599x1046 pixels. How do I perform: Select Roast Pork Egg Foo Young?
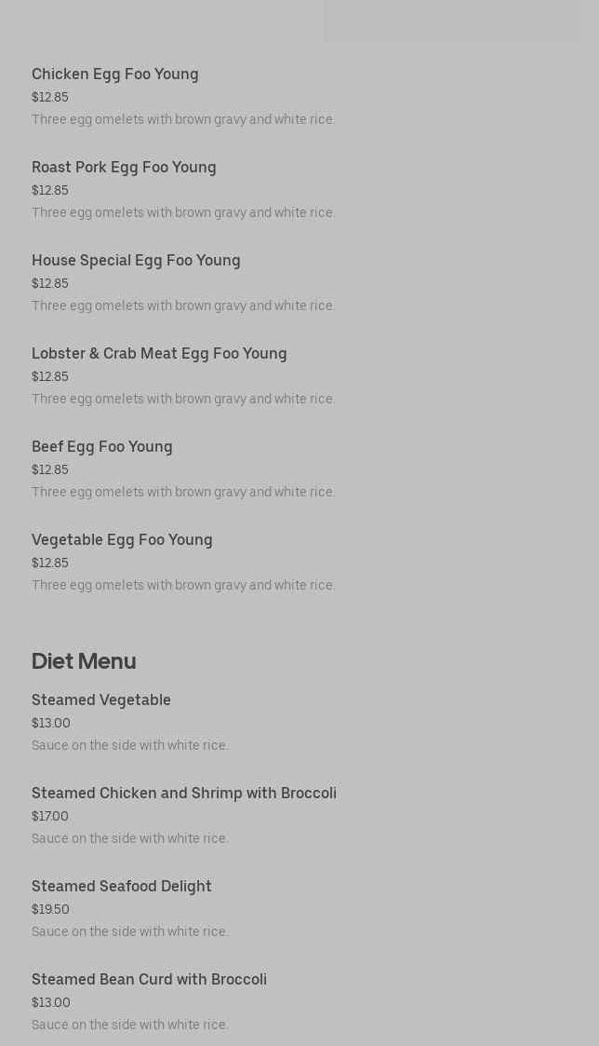(x=124, y=168)
